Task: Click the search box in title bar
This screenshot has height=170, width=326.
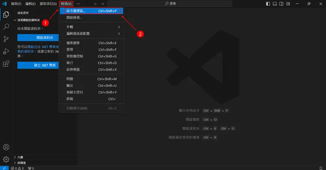Action: (170, 4)
